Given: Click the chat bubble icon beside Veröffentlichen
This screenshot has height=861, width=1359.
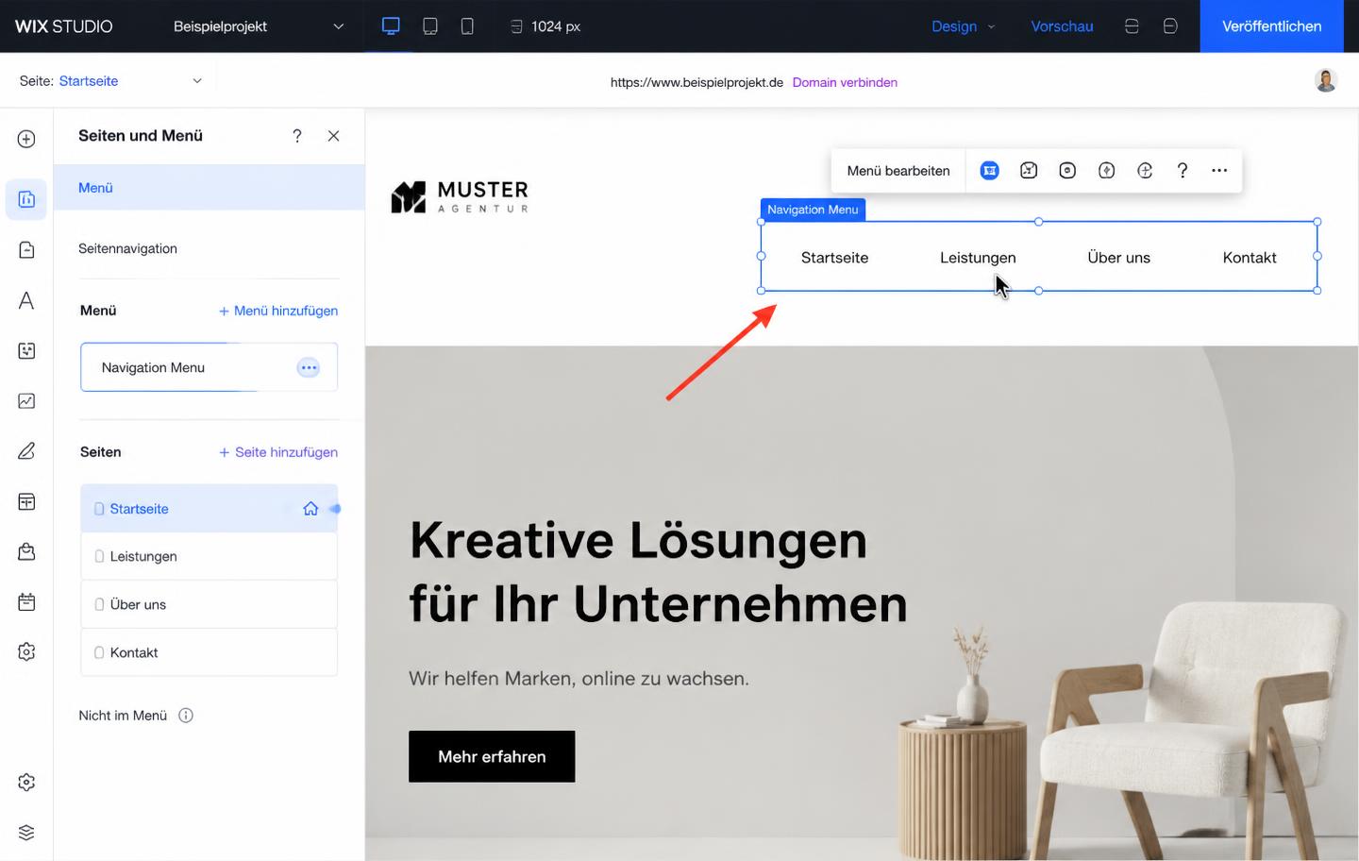Looking at the screenshot, I should 1170,26.
